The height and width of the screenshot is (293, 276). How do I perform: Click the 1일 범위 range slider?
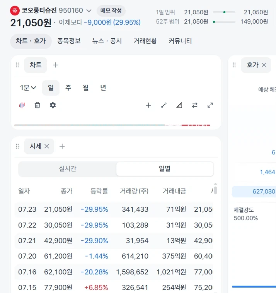tap(224, 12)
